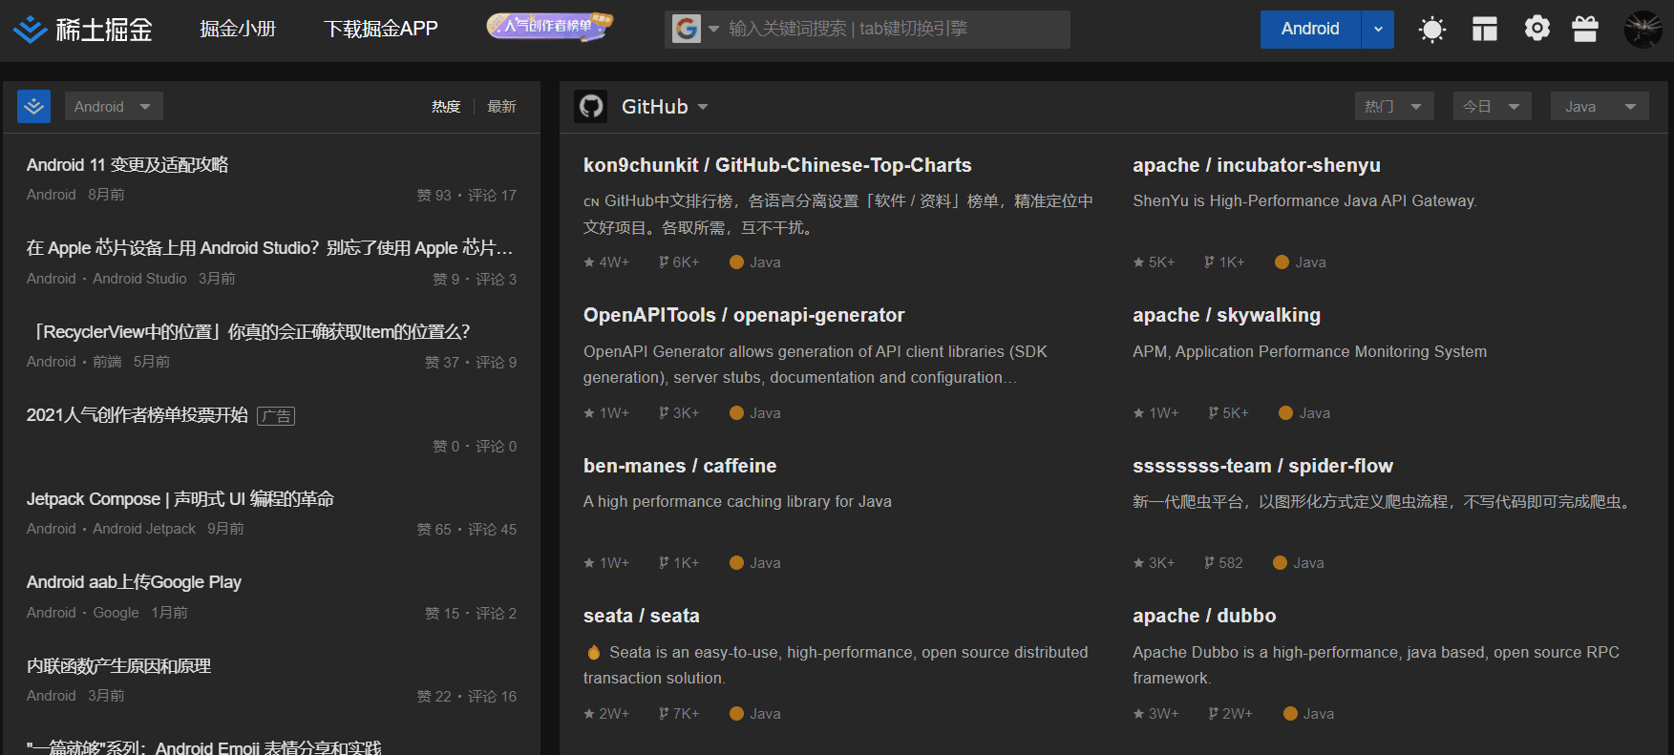Image resolution: width=1674 pixels, height=755 pixels.
Task: Click the blue Juejin icon in left panel
Action: pyautogui.click(x=34, y=107)
